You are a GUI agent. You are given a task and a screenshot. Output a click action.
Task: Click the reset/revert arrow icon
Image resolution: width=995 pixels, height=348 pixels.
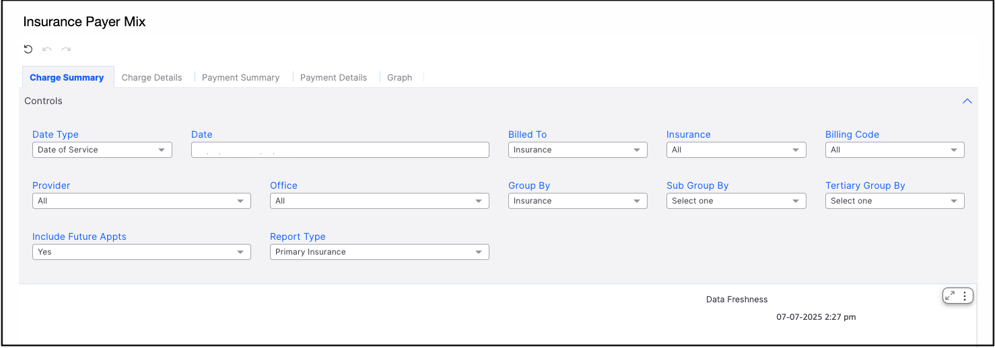coord(28,49)
